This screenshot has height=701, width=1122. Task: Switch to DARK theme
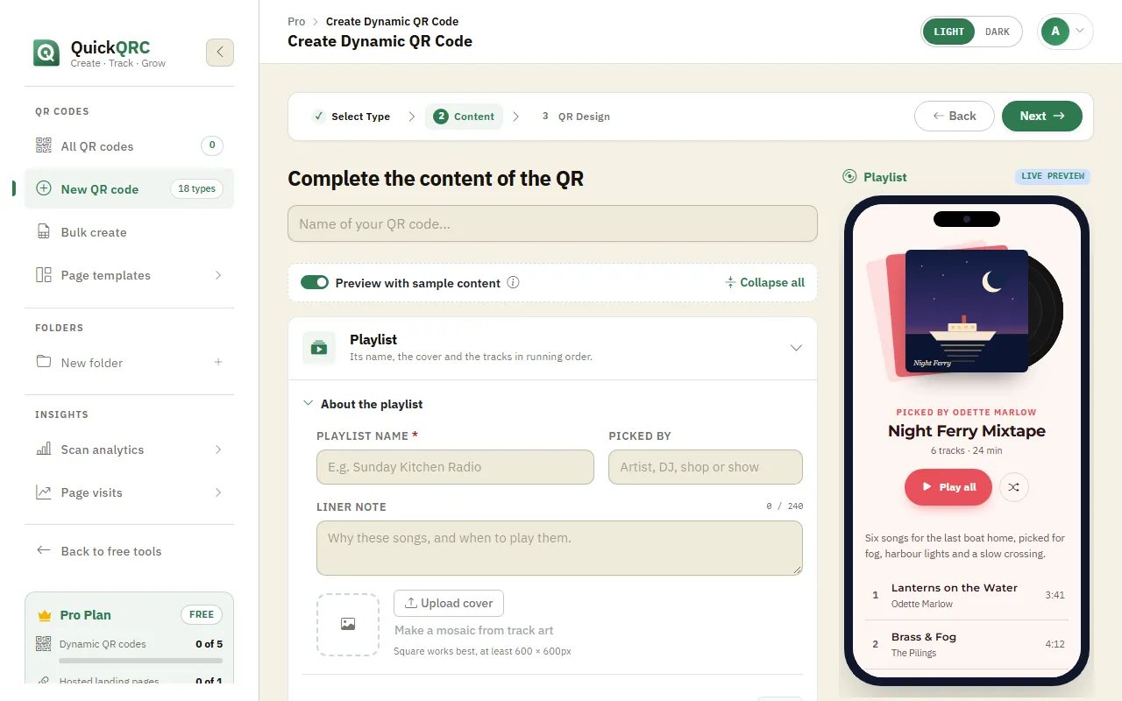coord(998,32)
